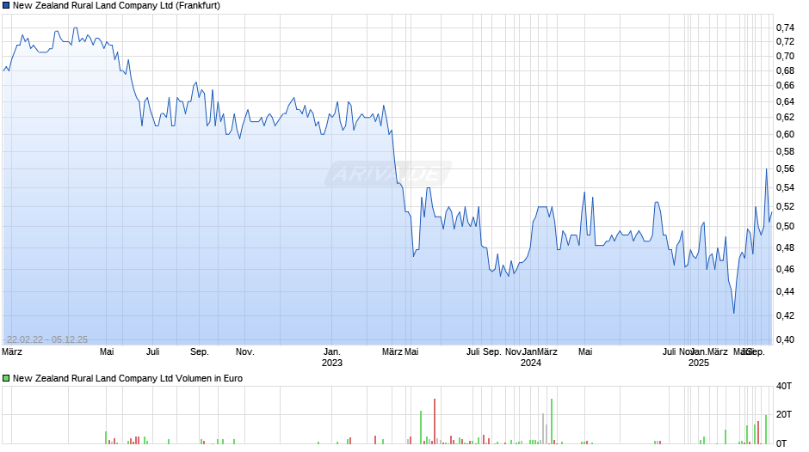Select the chart title 'New Zealand Rural Land Company Ltd (Frankfurt)'
The width and height of the screenshot is (809, 452).
116,6
